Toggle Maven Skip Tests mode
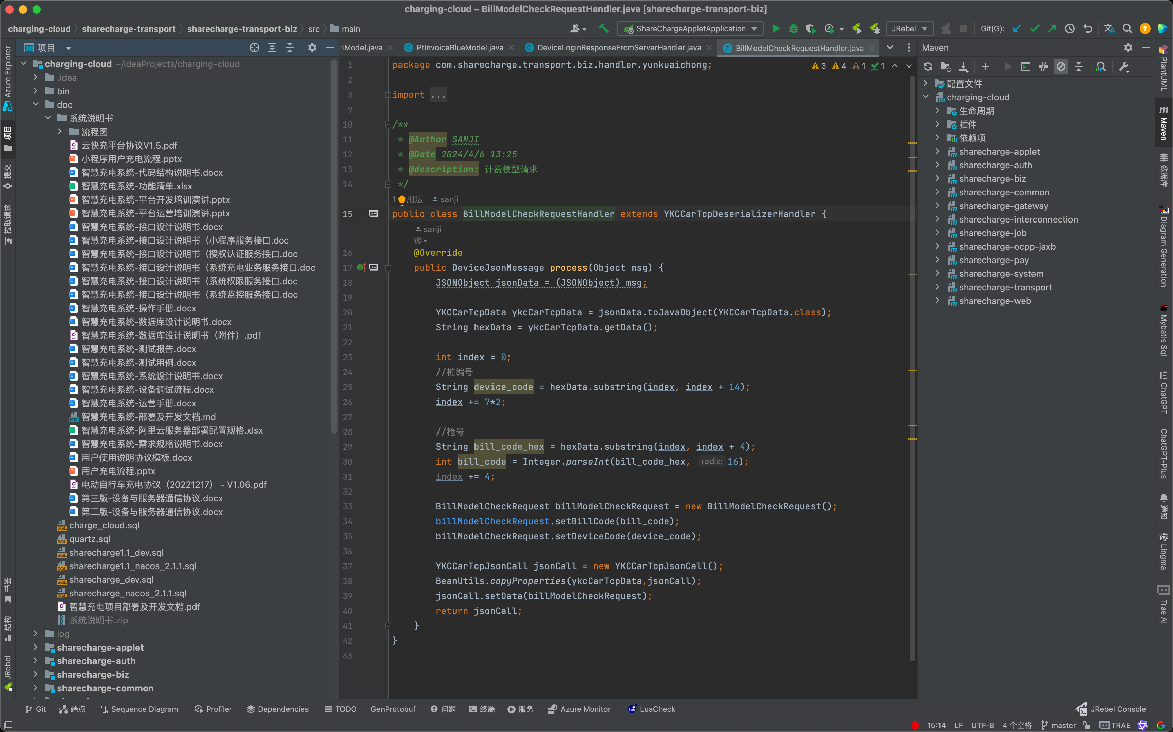 pos(1061,67)
